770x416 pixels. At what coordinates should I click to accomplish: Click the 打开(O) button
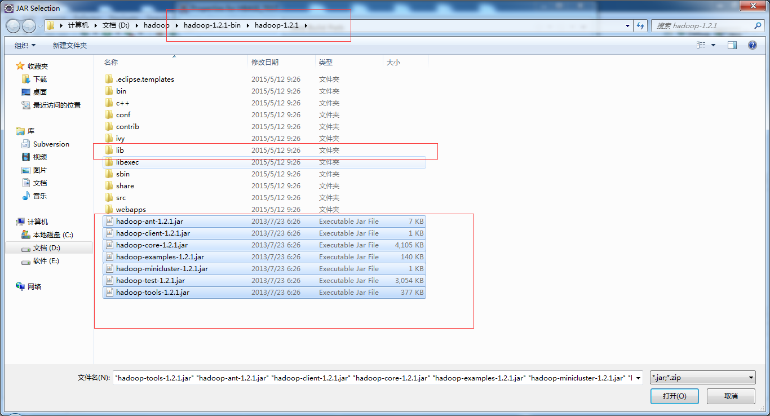[x=674, y=396]
